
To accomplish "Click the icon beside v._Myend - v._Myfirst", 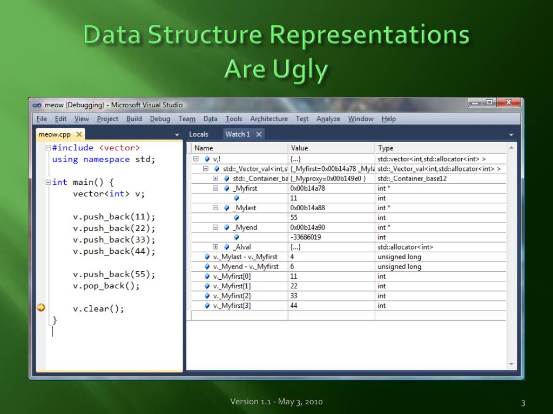I will (207, 266).
